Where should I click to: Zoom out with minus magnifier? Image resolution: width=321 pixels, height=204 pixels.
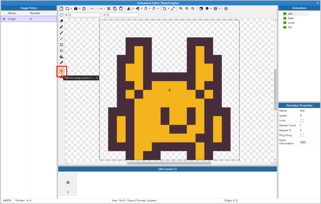click(x=187, y=8)
